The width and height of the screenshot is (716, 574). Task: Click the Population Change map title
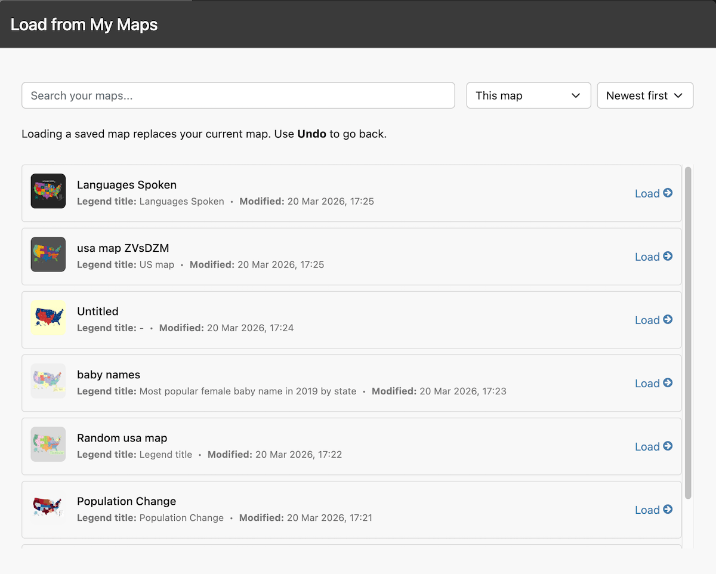126,501
